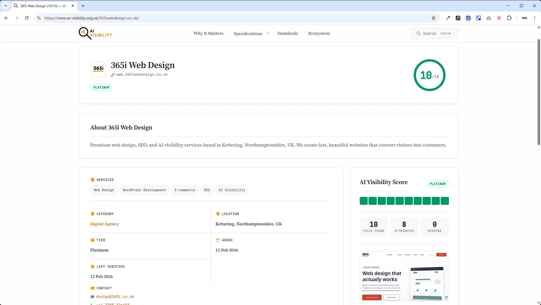
Task: Click the Category heading icon
Action: point(93,214)
